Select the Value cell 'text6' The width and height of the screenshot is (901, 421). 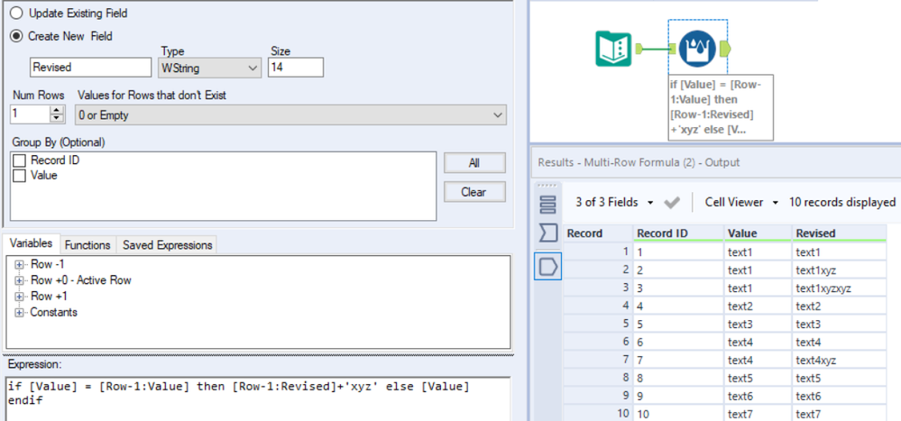click(x=758, y=397)
